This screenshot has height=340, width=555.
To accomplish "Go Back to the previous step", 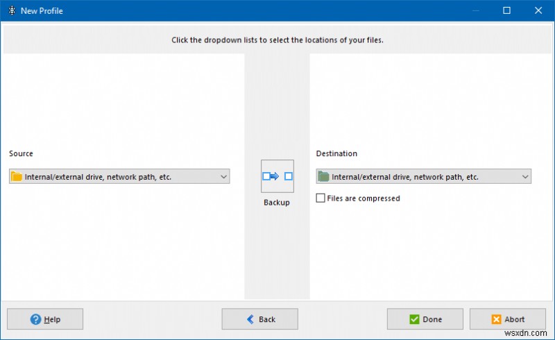I will click(x=259, y=319).
